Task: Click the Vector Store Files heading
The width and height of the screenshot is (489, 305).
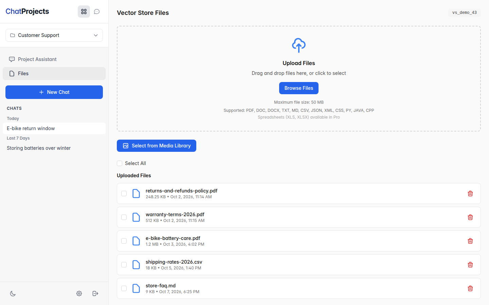Action: click(143, 13)
